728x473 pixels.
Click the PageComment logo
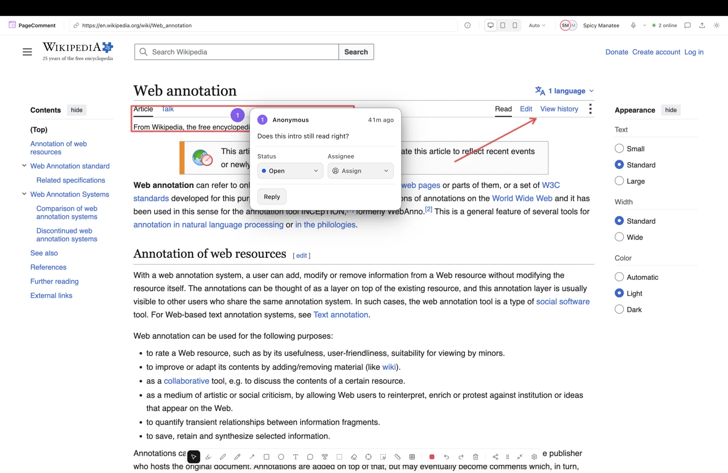(x=32, y=25)
